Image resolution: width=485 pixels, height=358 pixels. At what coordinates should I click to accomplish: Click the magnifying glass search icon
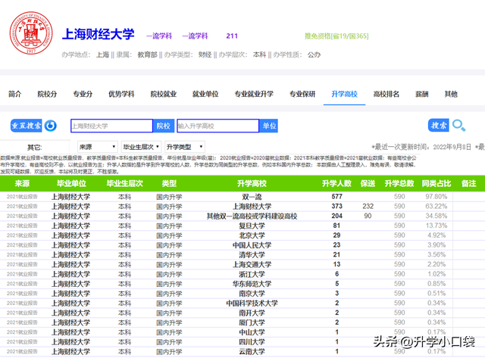click(x=458, y=126)
